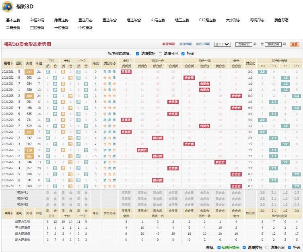The width and height of the screenshot is (303, 252).
Task: Open the 奇偶形态 link
Action: pos(257,20)
